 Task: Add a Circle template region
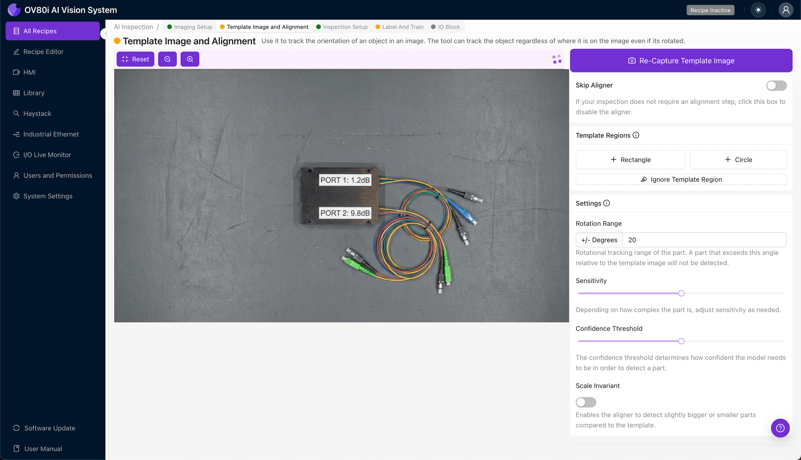pos(738,160)
